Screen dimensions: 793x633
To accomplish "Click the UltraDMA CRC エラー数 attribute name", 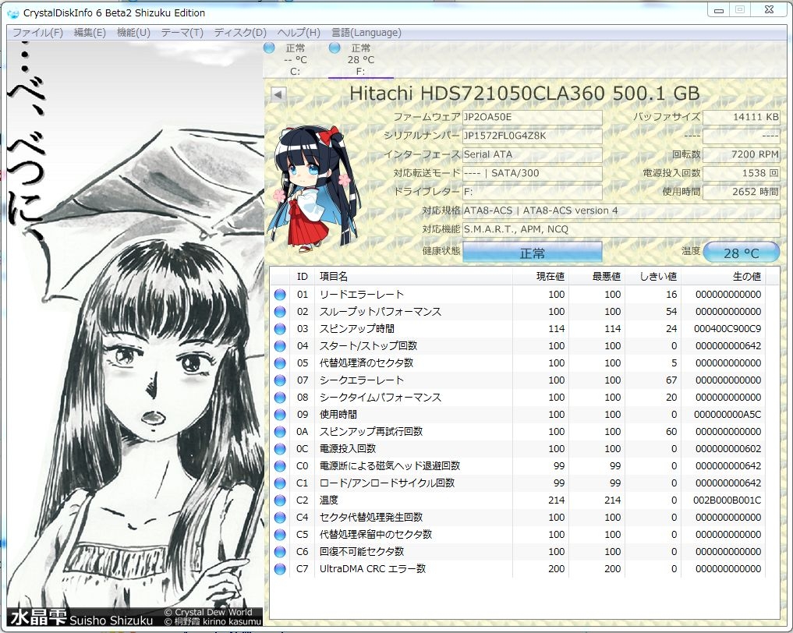I will [373, 569].
